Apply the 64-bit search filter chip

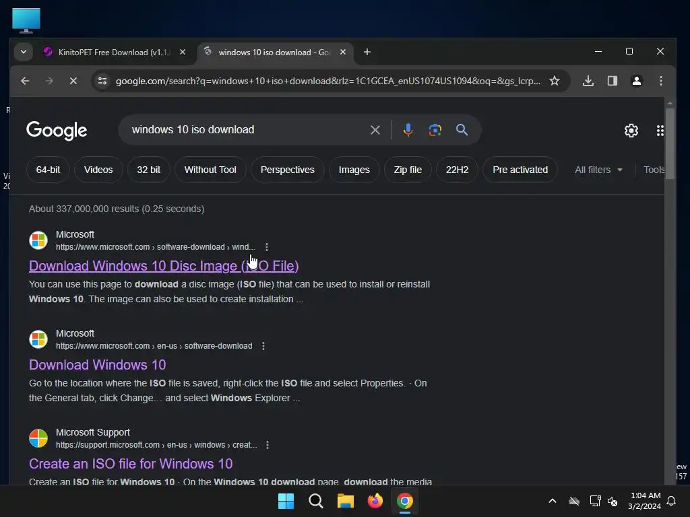click(x=48, y=170)
